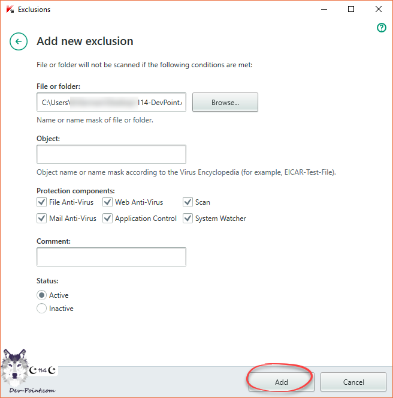
Task: Cancel adding the new exclusion
Action: coord(353,382)
